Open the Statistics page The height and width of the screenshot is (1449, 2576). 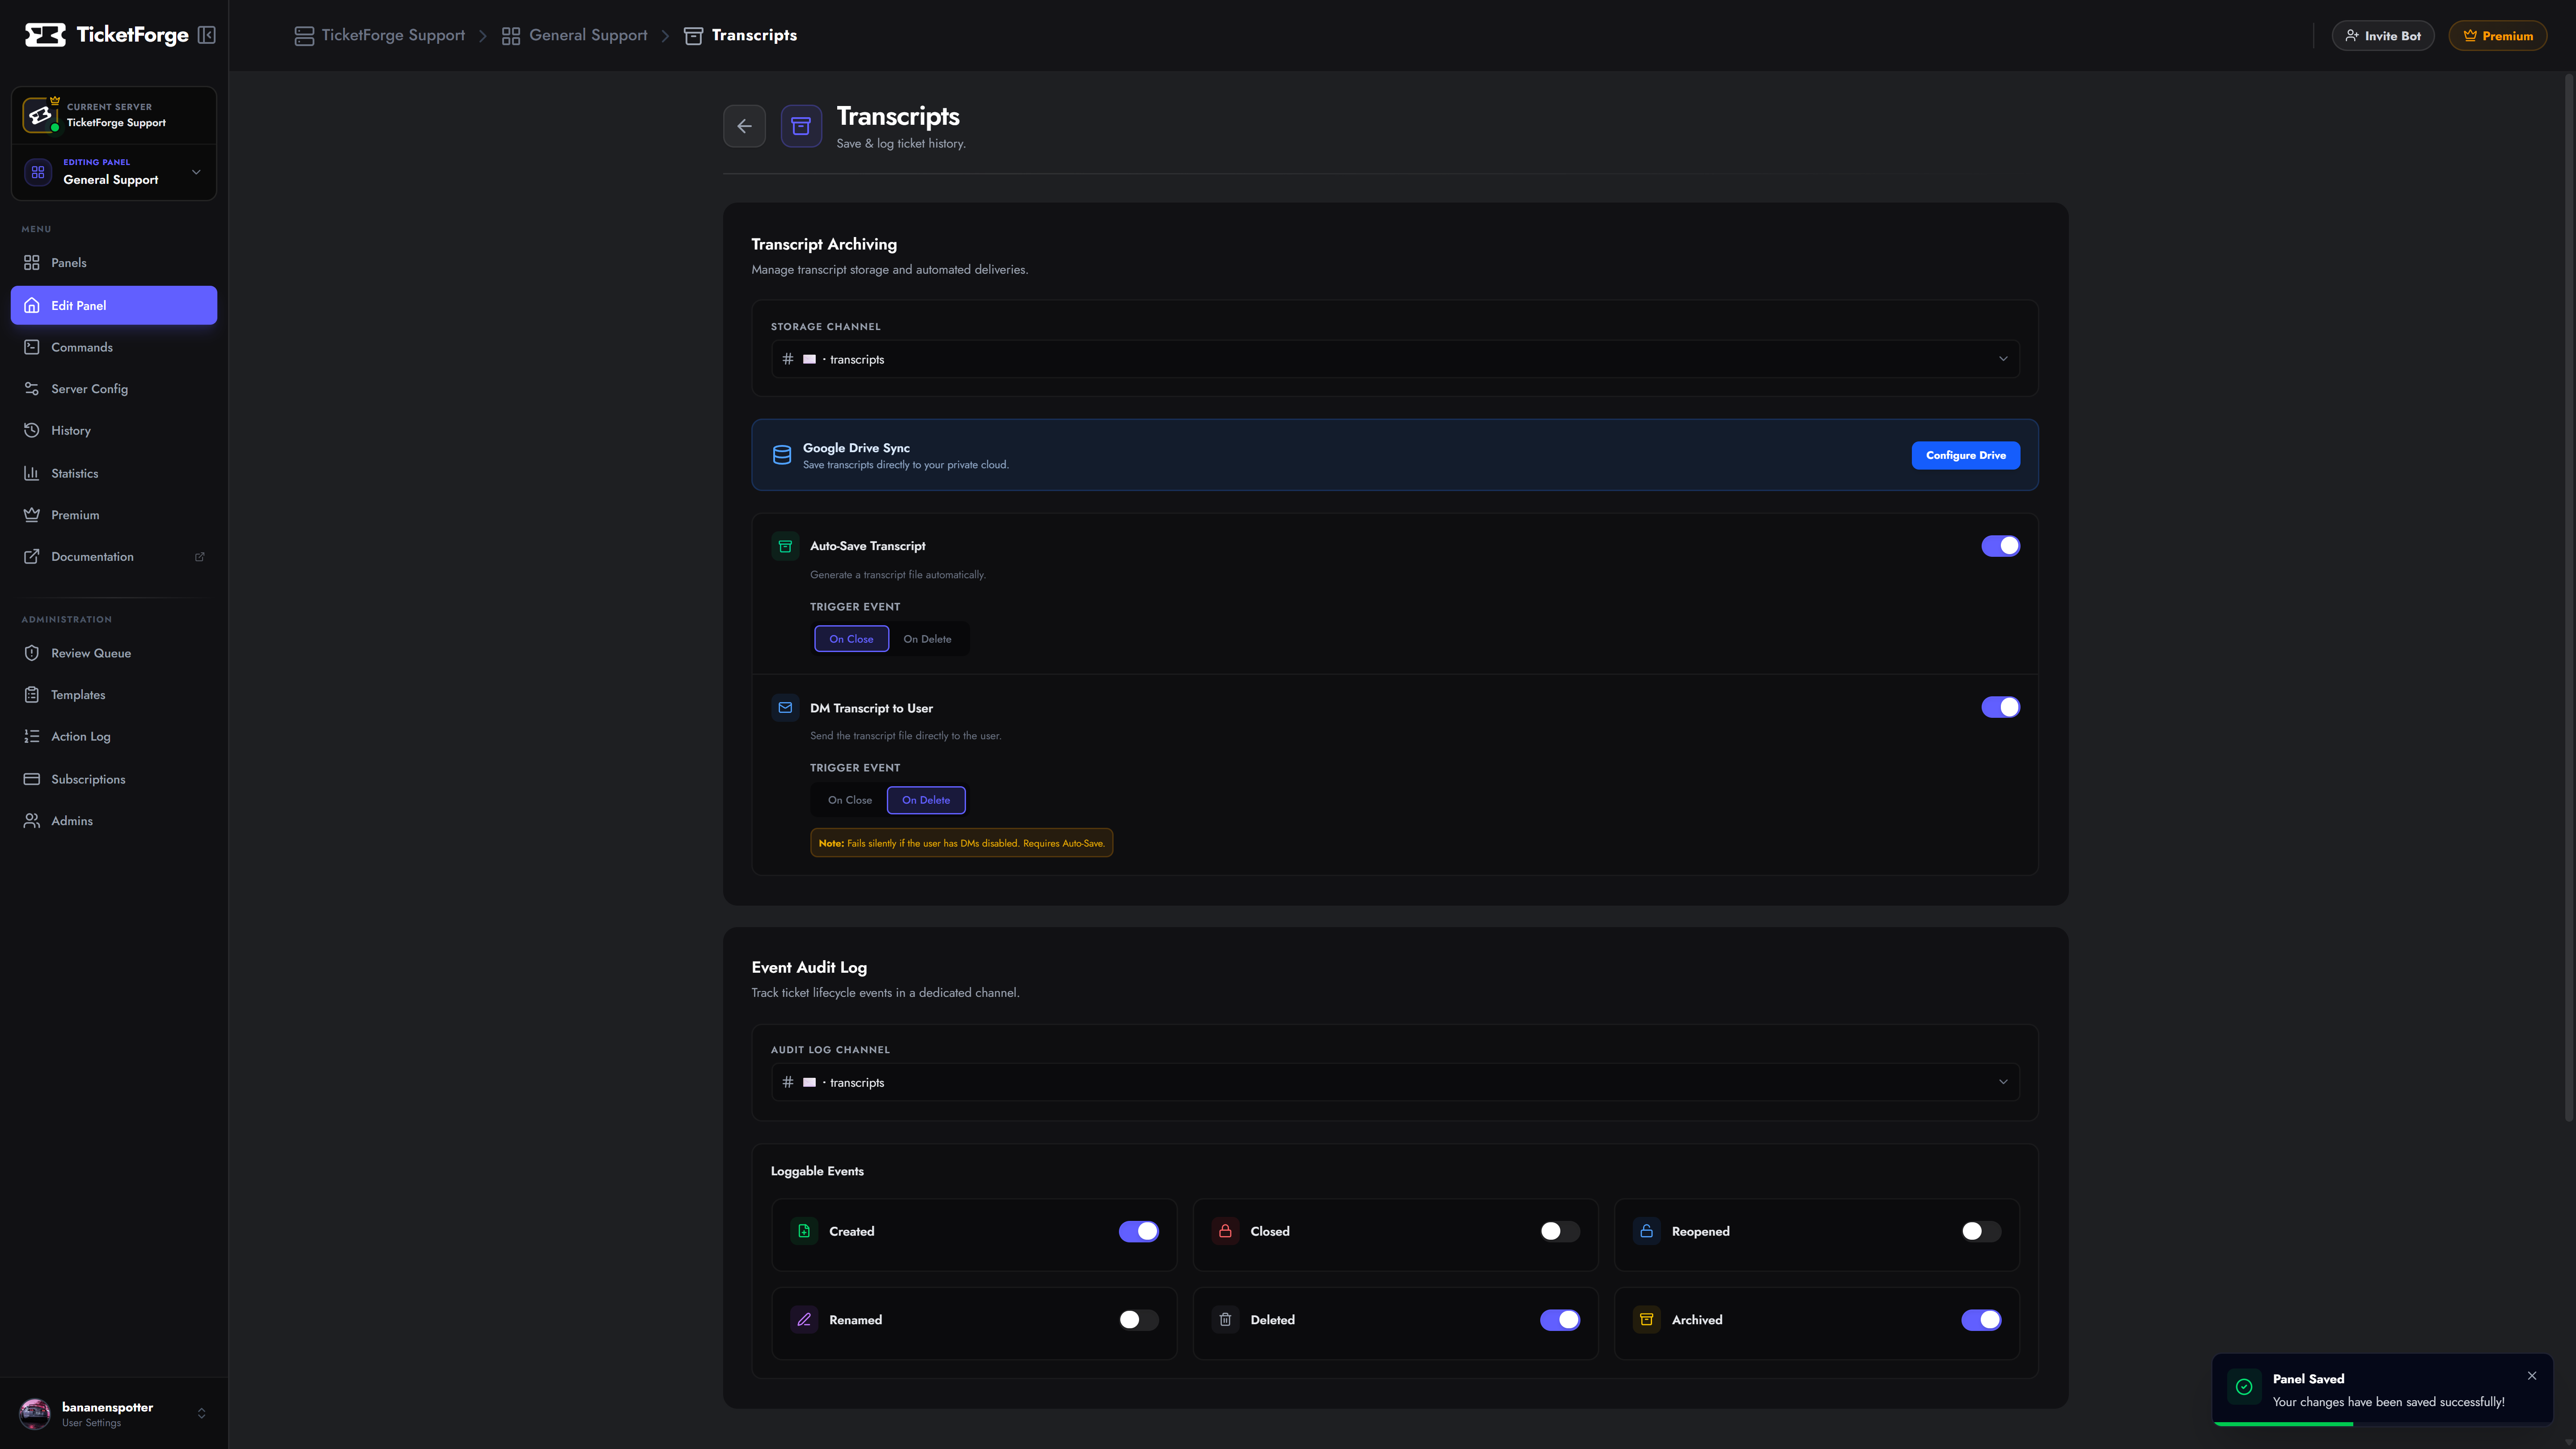pyautogui.click(x=114, y=473)
